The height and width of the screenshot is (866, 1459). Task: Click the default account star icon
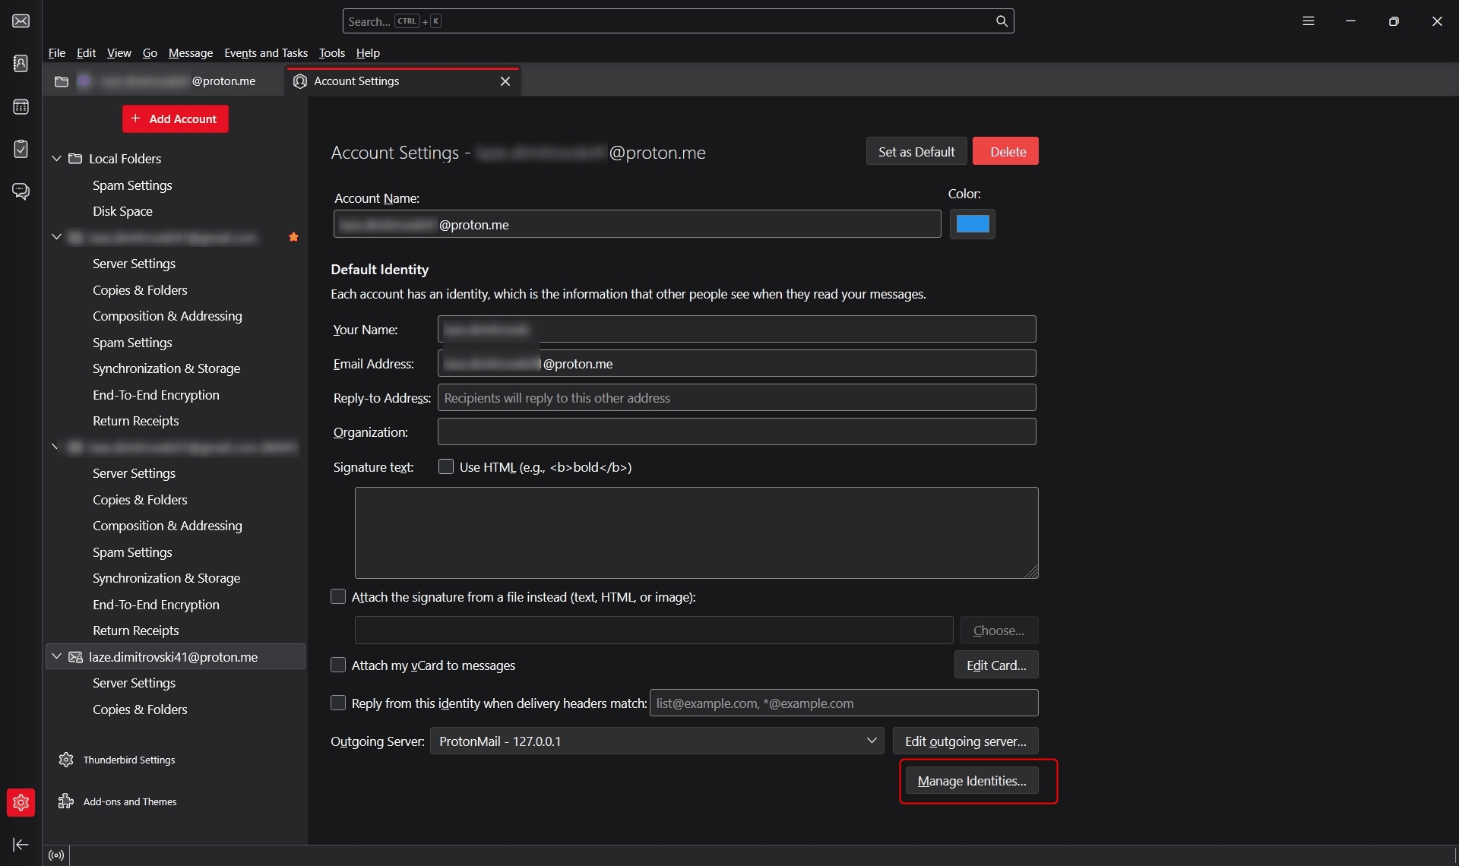point(293,237)
